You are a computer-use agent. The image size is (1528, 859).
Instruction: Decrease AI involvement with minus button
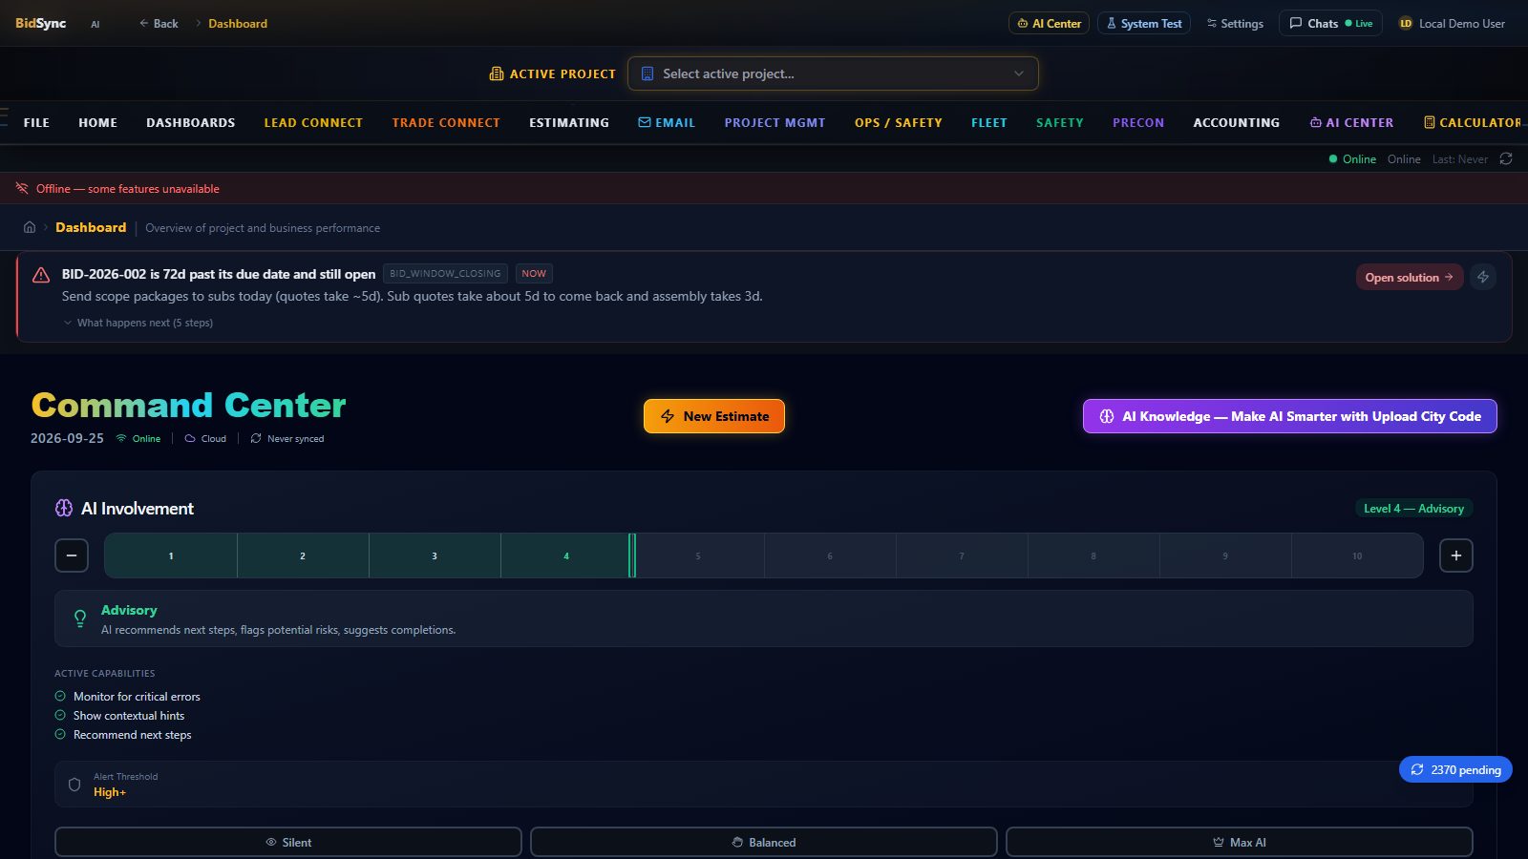(x=72, y=555)
